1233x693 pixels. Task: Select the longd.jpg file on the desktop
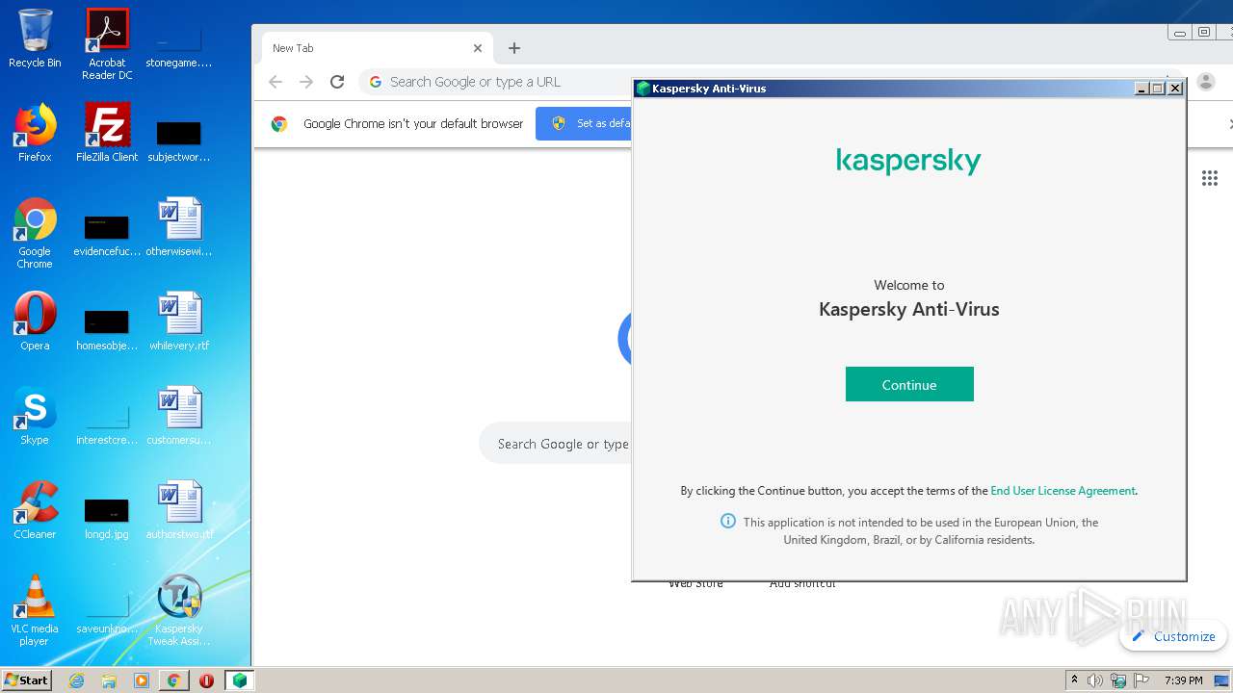(107, 518)
